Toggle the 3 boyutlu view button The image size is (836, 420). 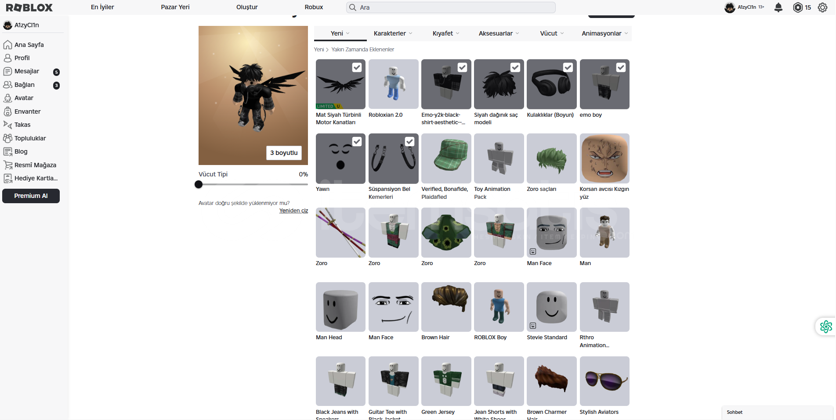pyautogui.click(x=284, y=153)
